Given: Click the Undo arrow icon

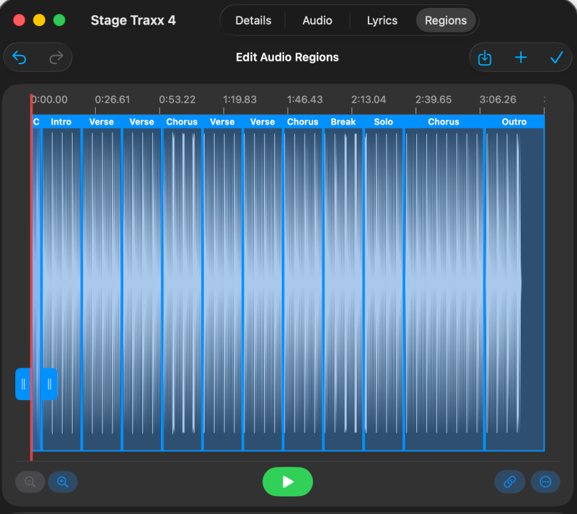Looking at the screenshot, I should click(x=19, y=57).
